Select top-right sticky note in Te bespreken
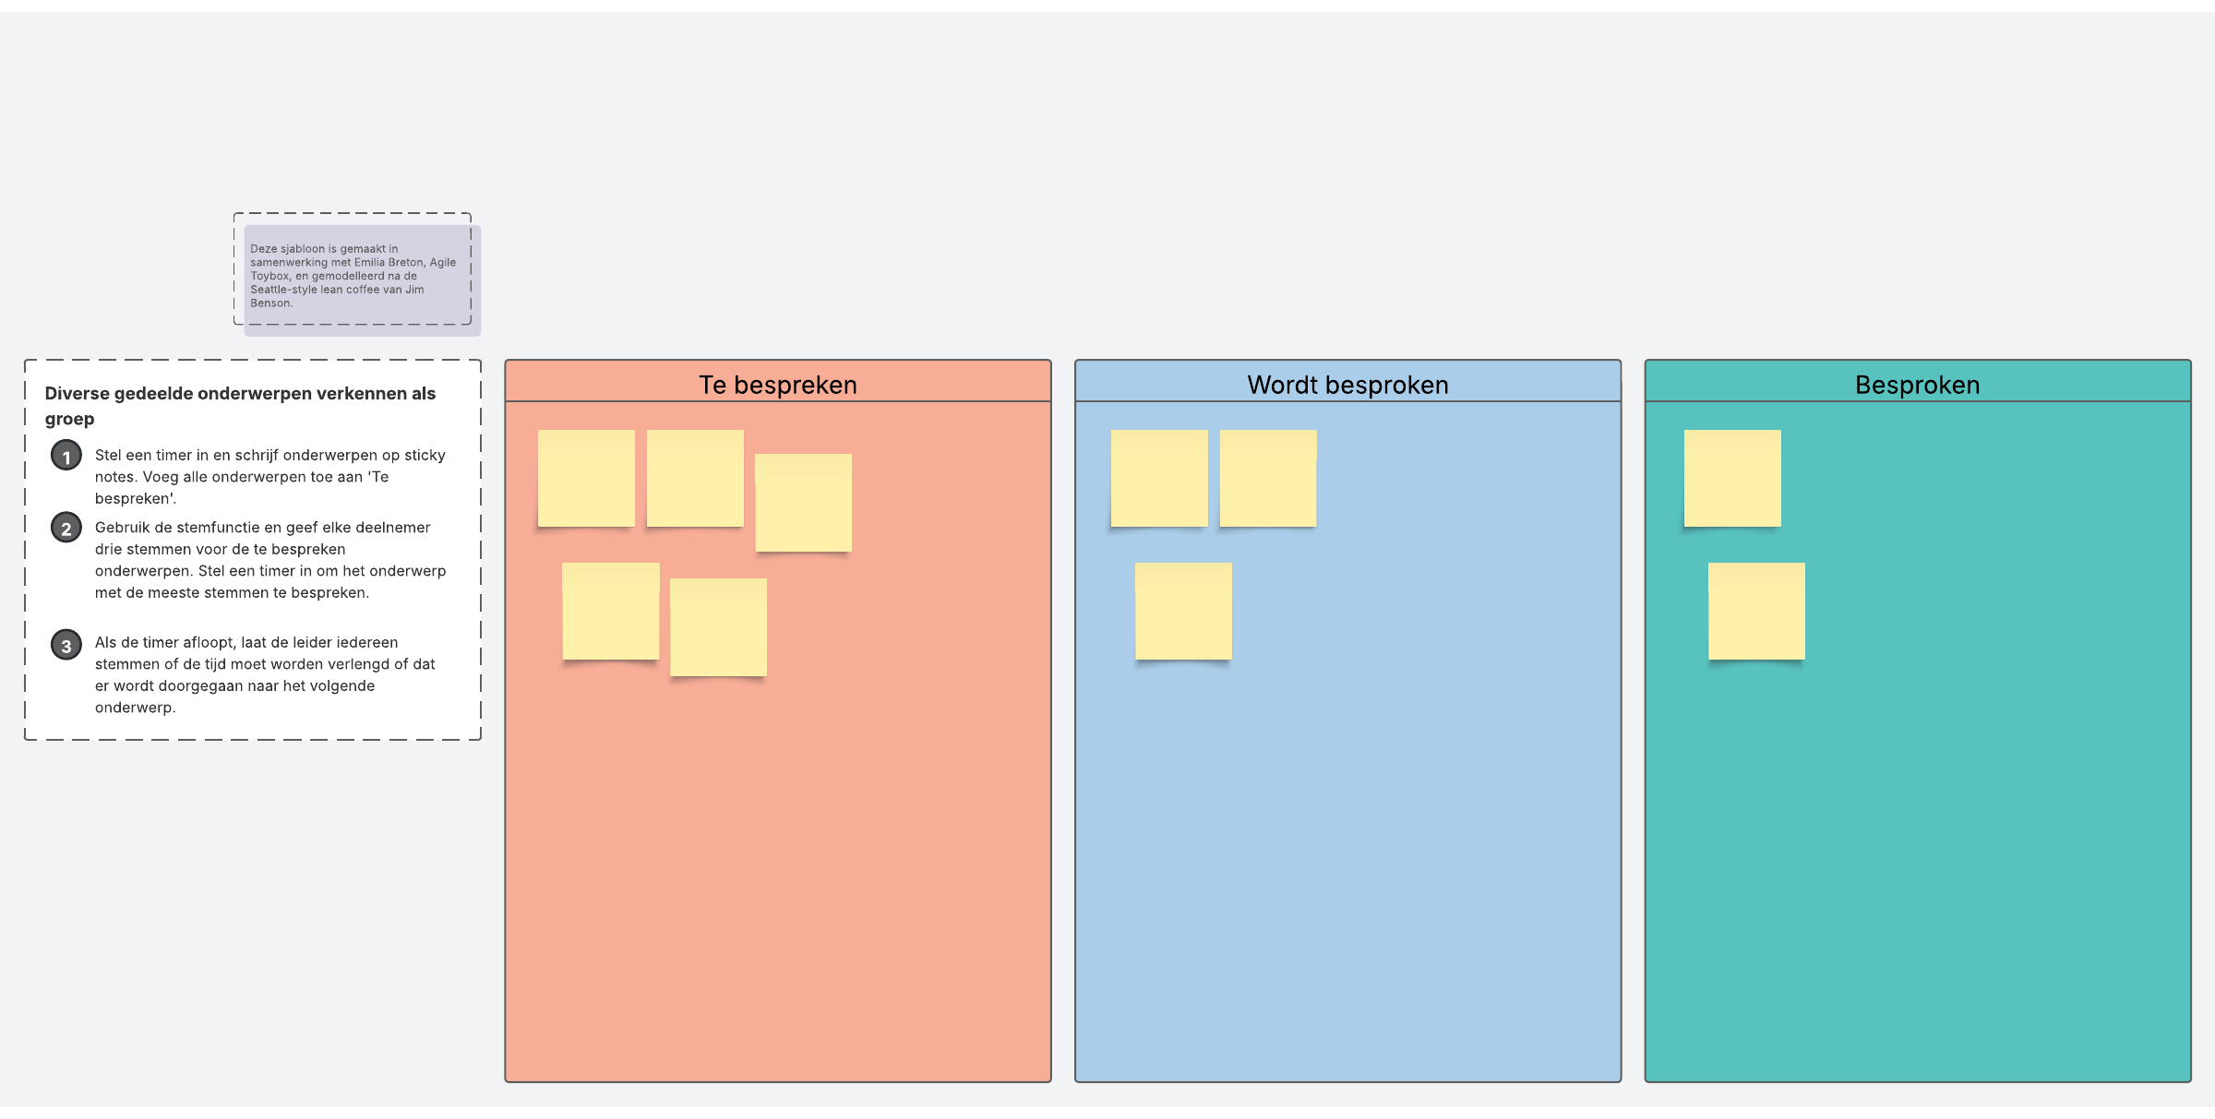 (803, 503)
